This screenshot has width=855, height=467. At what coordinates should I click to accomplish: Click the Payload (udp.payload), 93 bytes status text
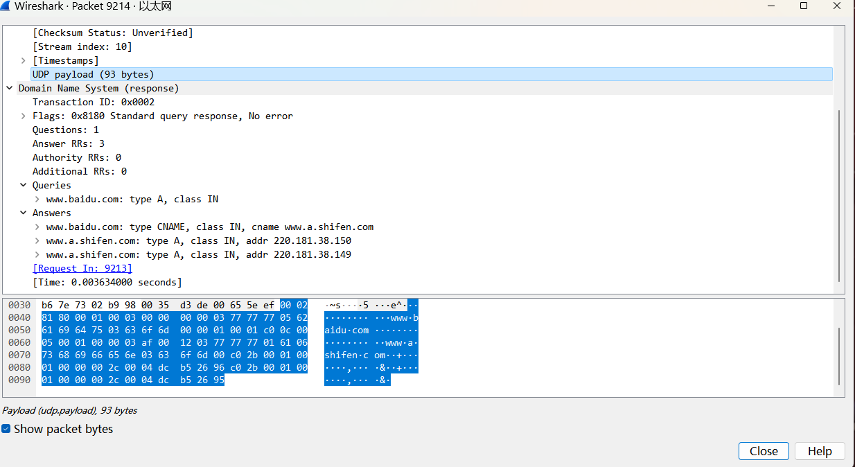click(x=70, y=410)
